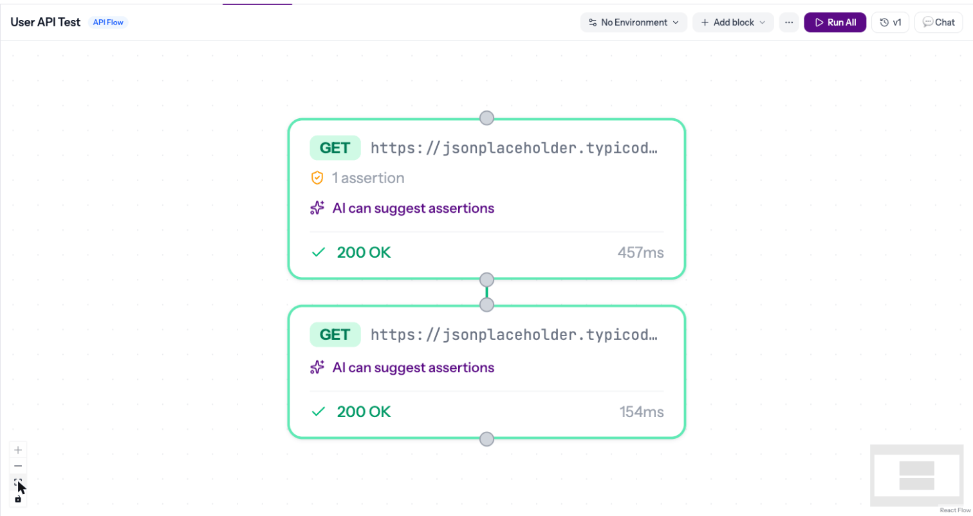This screenshot has width=973, height=516.
Task: Click the AI sparkle icon in the first block
Action: 317,208
